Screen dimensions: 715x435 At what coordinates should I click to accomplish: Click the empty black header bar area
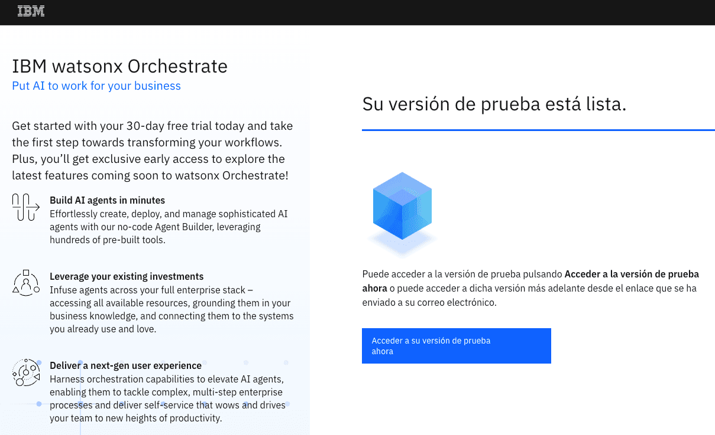tap(378, 12)
